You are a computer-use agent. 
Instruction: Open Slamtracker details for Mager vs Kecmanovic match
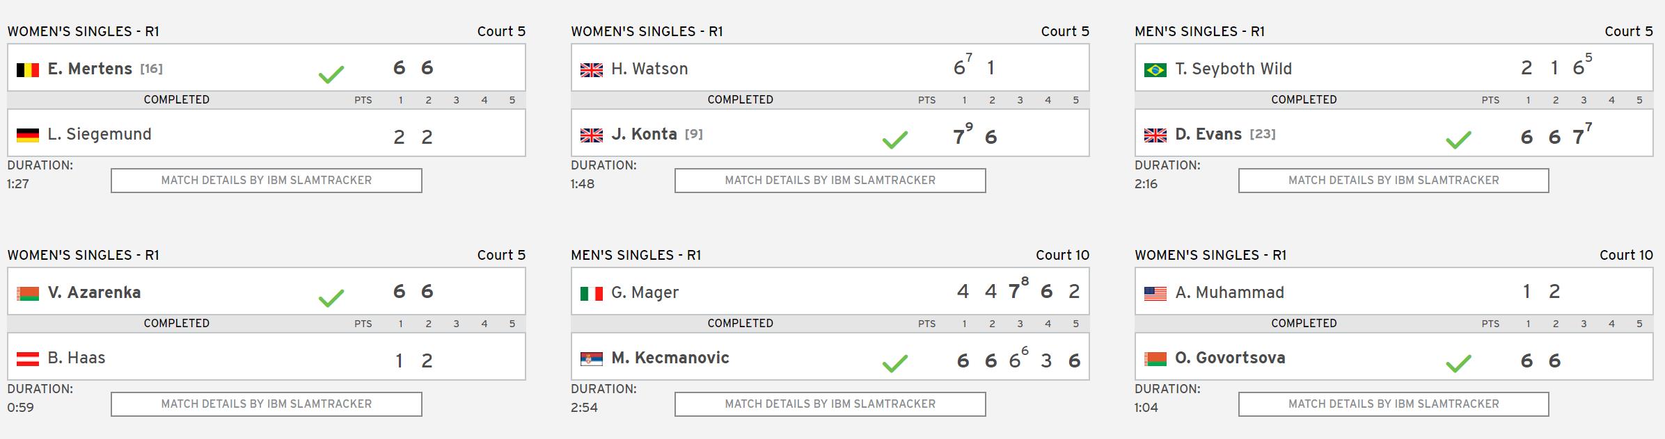(x=830, y=404)
